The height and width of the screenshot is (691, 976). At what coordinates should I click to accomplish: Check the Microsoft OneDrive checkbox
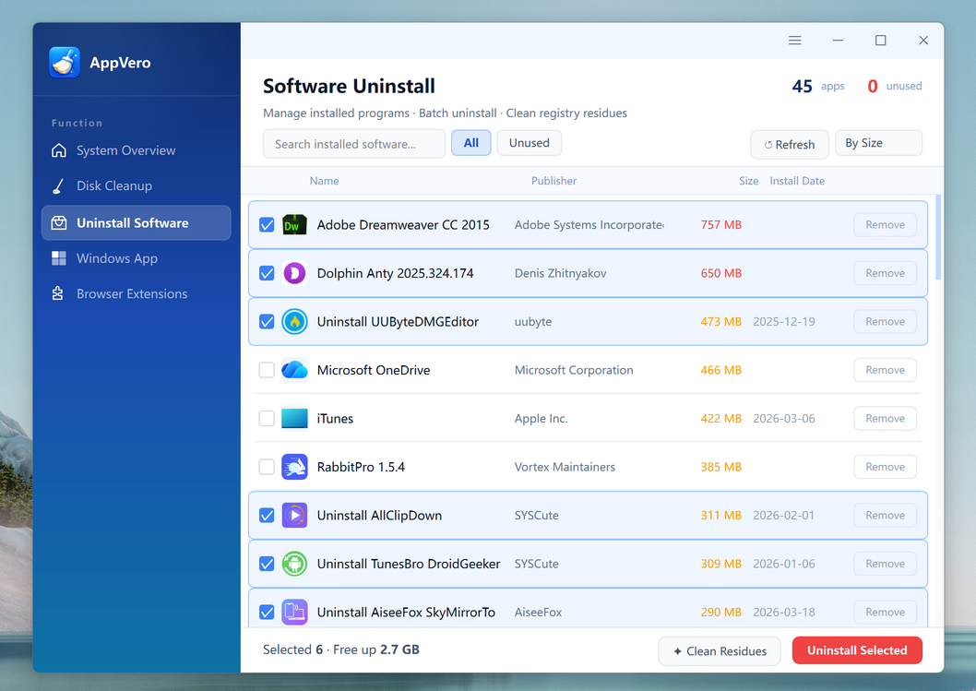267,370
